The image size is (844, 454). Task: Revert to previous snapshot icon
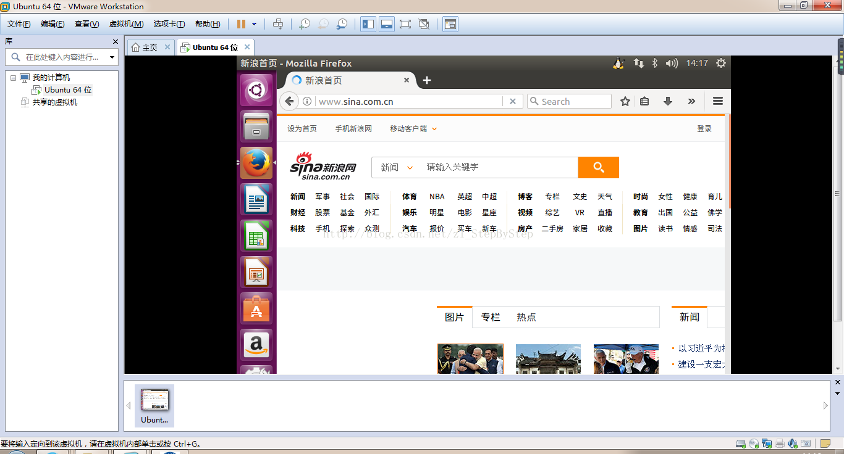point(323,24)
